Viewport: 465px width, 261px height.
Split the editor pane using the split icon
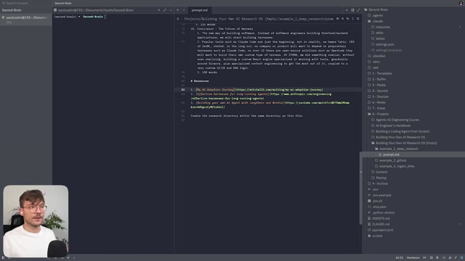click(x=353, y=10)
